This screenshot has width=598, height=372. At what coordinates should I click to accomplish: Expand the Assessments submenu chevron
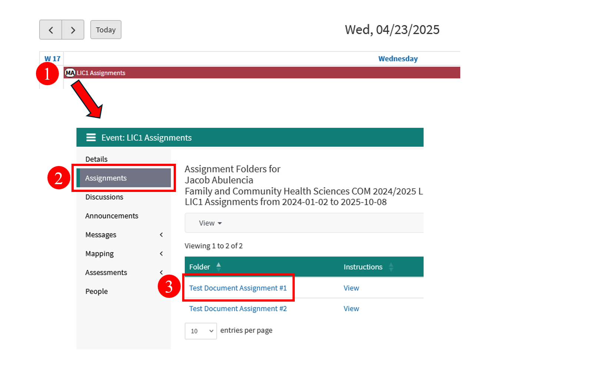[x=161, y=272]
